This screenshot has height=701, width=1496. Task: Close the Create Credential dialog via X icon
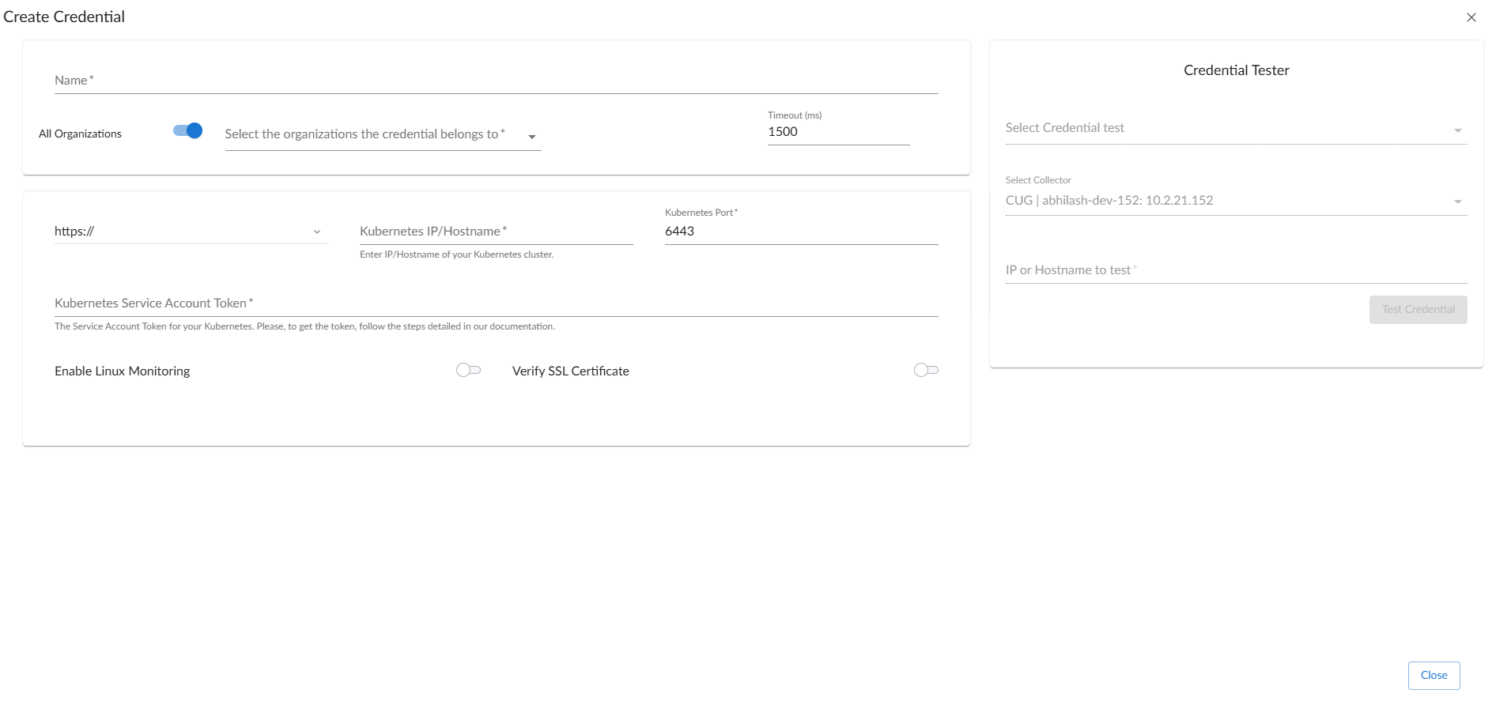pos(1471,17)
